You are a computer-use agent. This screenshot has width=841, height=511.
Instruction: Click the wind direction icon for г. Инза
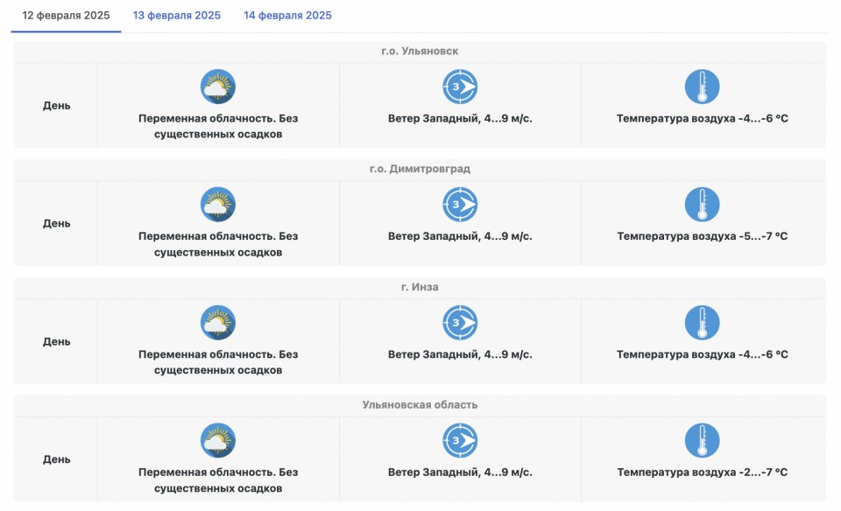pyautogui.click(x=460, y=323)
